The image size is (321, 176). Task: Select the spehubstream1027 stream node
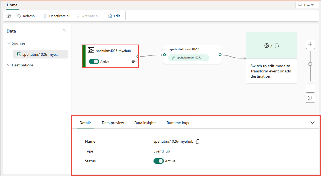tap(192, 54)
